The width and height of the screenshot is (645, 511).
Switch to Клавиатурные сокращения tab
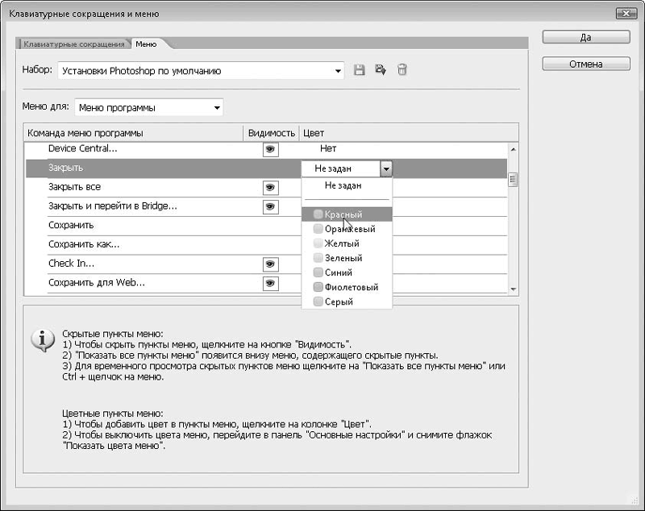[x=74, y=44]
